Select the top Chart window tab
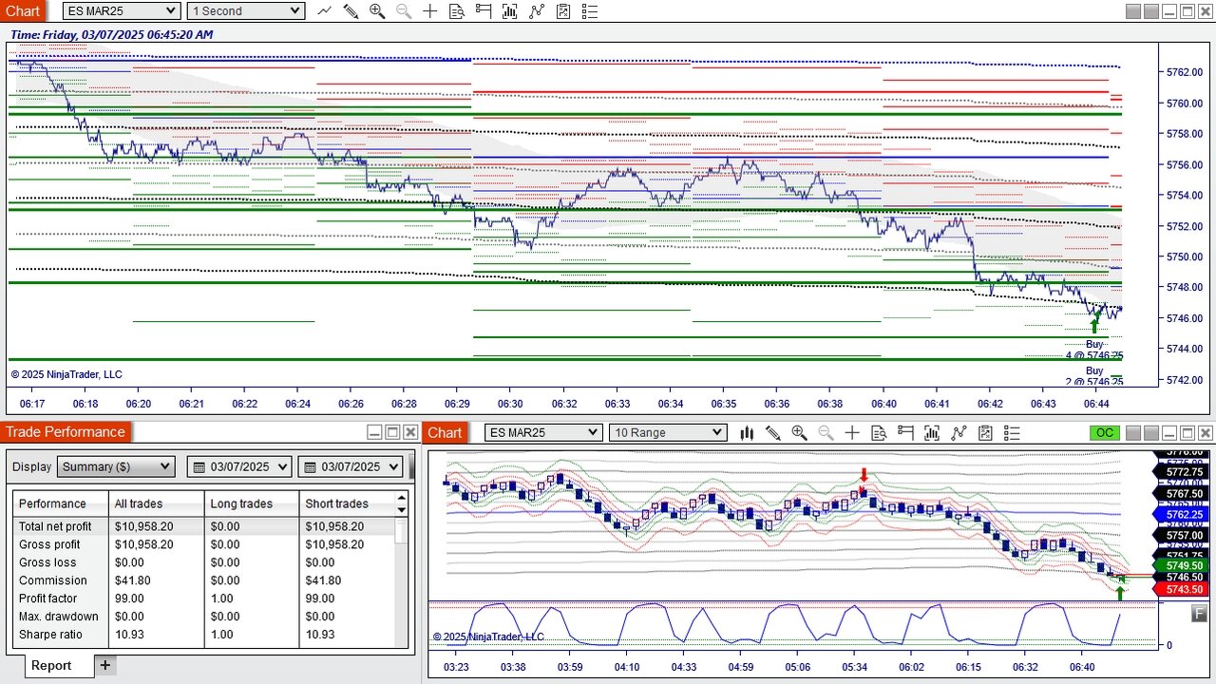 [x=23, y=11]
